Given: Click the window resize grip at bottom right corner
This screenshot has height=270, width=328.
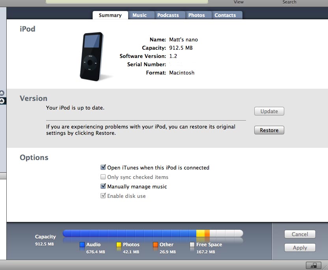Looking at the screenshot, I should coord(325,267).
